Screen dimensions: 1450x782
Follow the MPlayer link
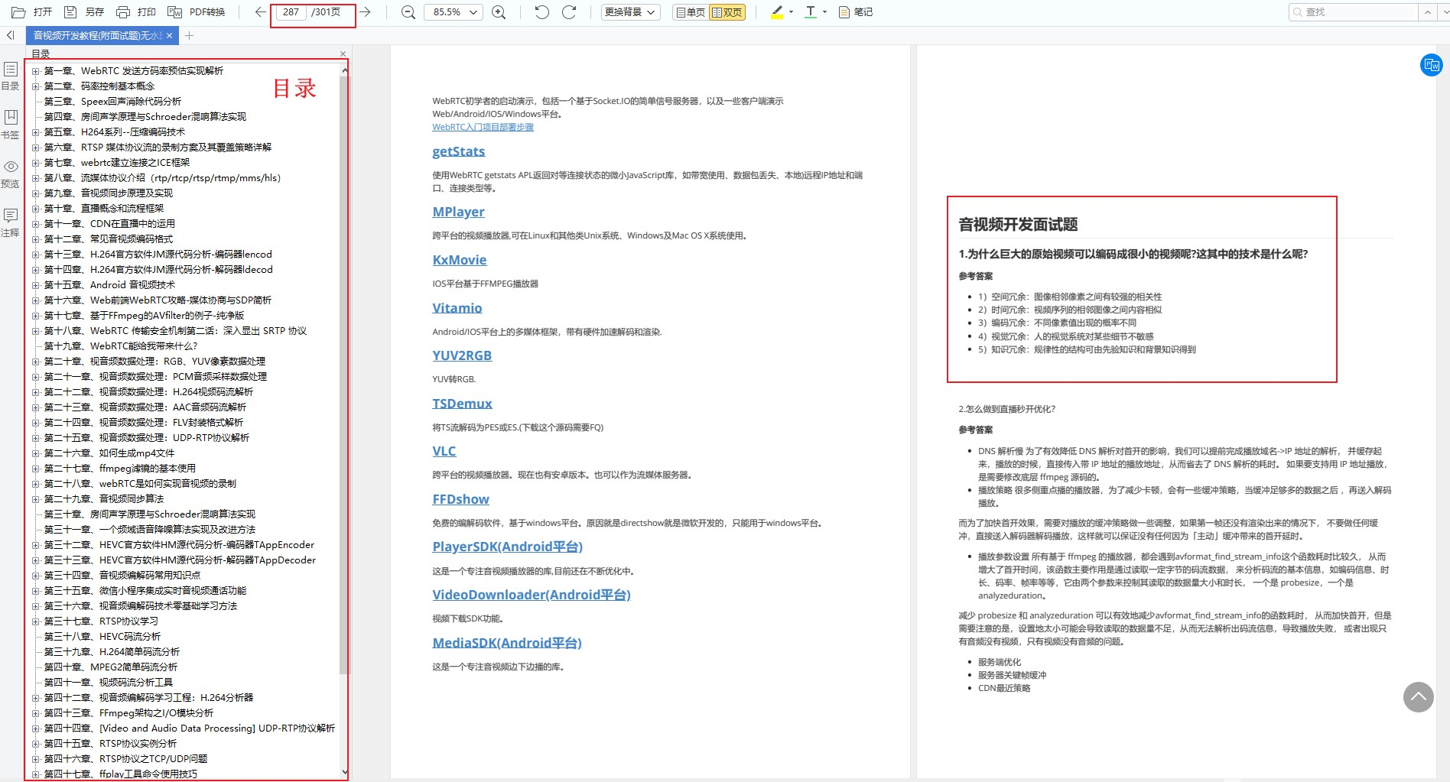click(x=458, y=212)
